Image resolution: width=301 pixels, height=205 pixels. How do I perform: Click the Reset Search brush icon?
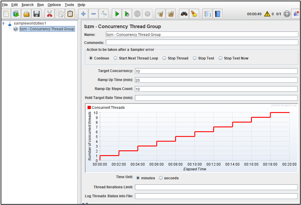coord(194,14)
